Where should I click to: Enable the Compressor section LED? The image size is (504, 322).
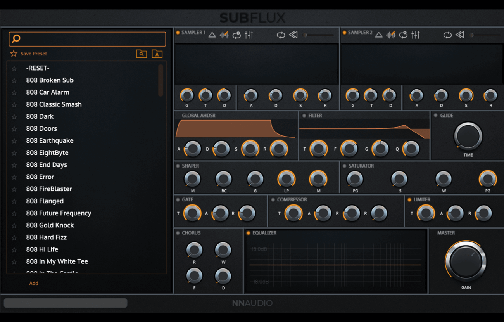pos(273,200)
